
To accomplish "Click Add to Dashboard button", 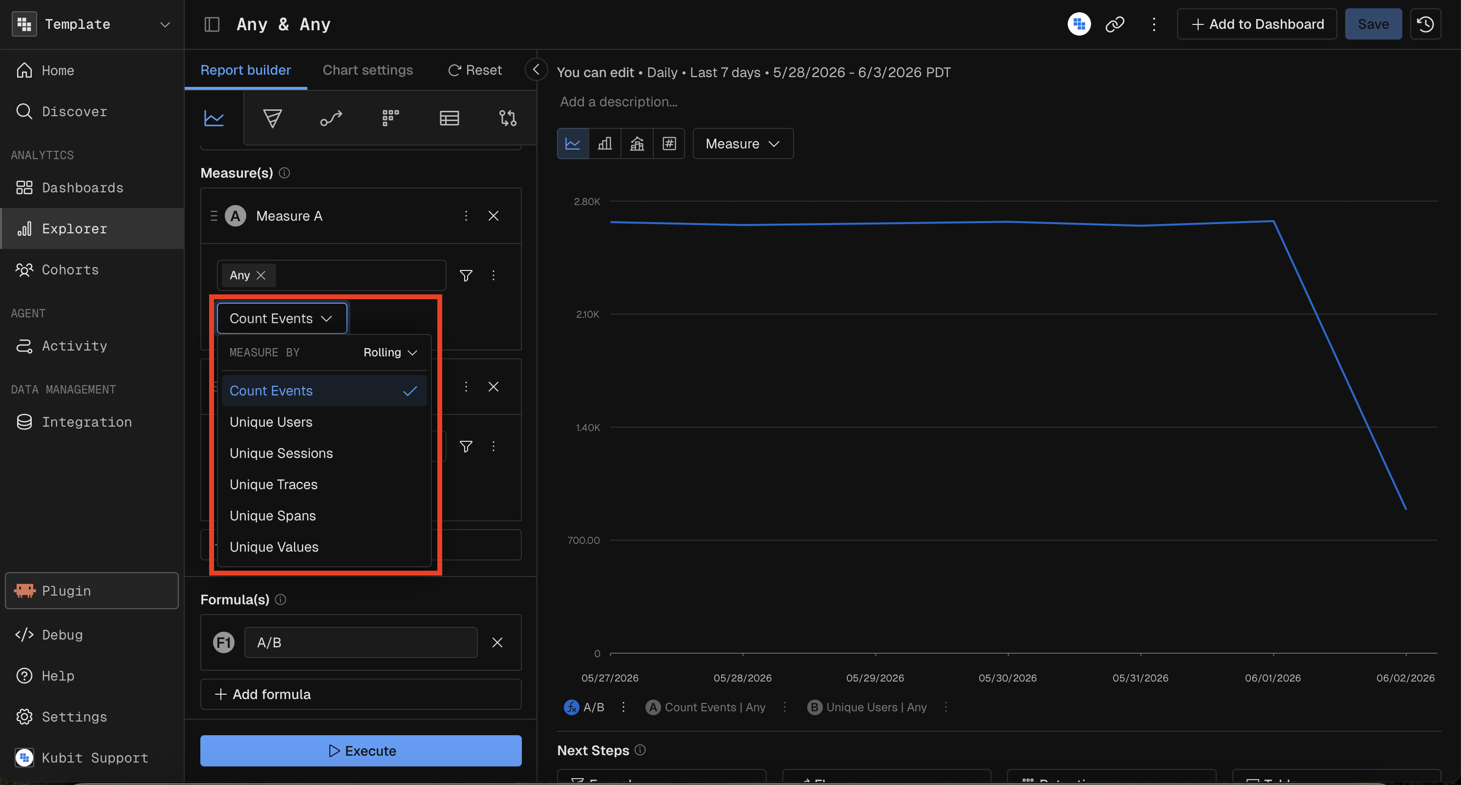I will click(1257, 24).
